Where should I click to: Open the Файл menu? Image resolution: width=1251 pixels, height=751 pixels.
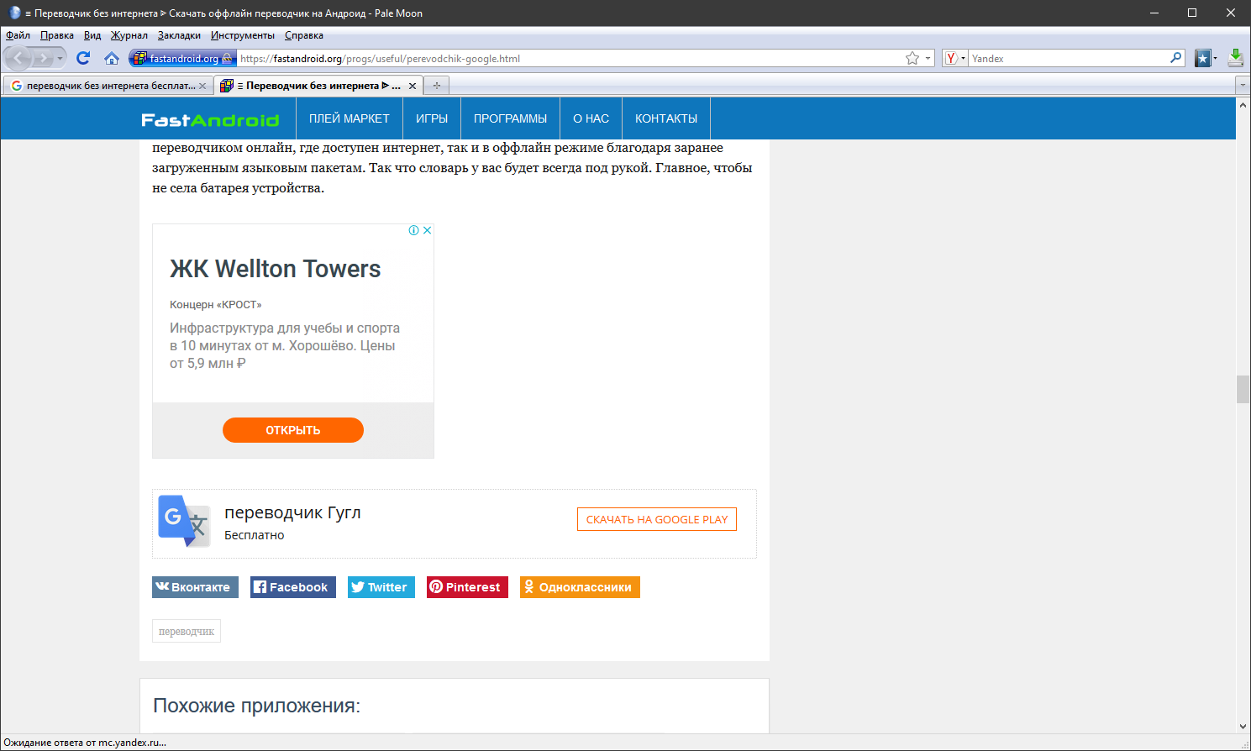18,35
